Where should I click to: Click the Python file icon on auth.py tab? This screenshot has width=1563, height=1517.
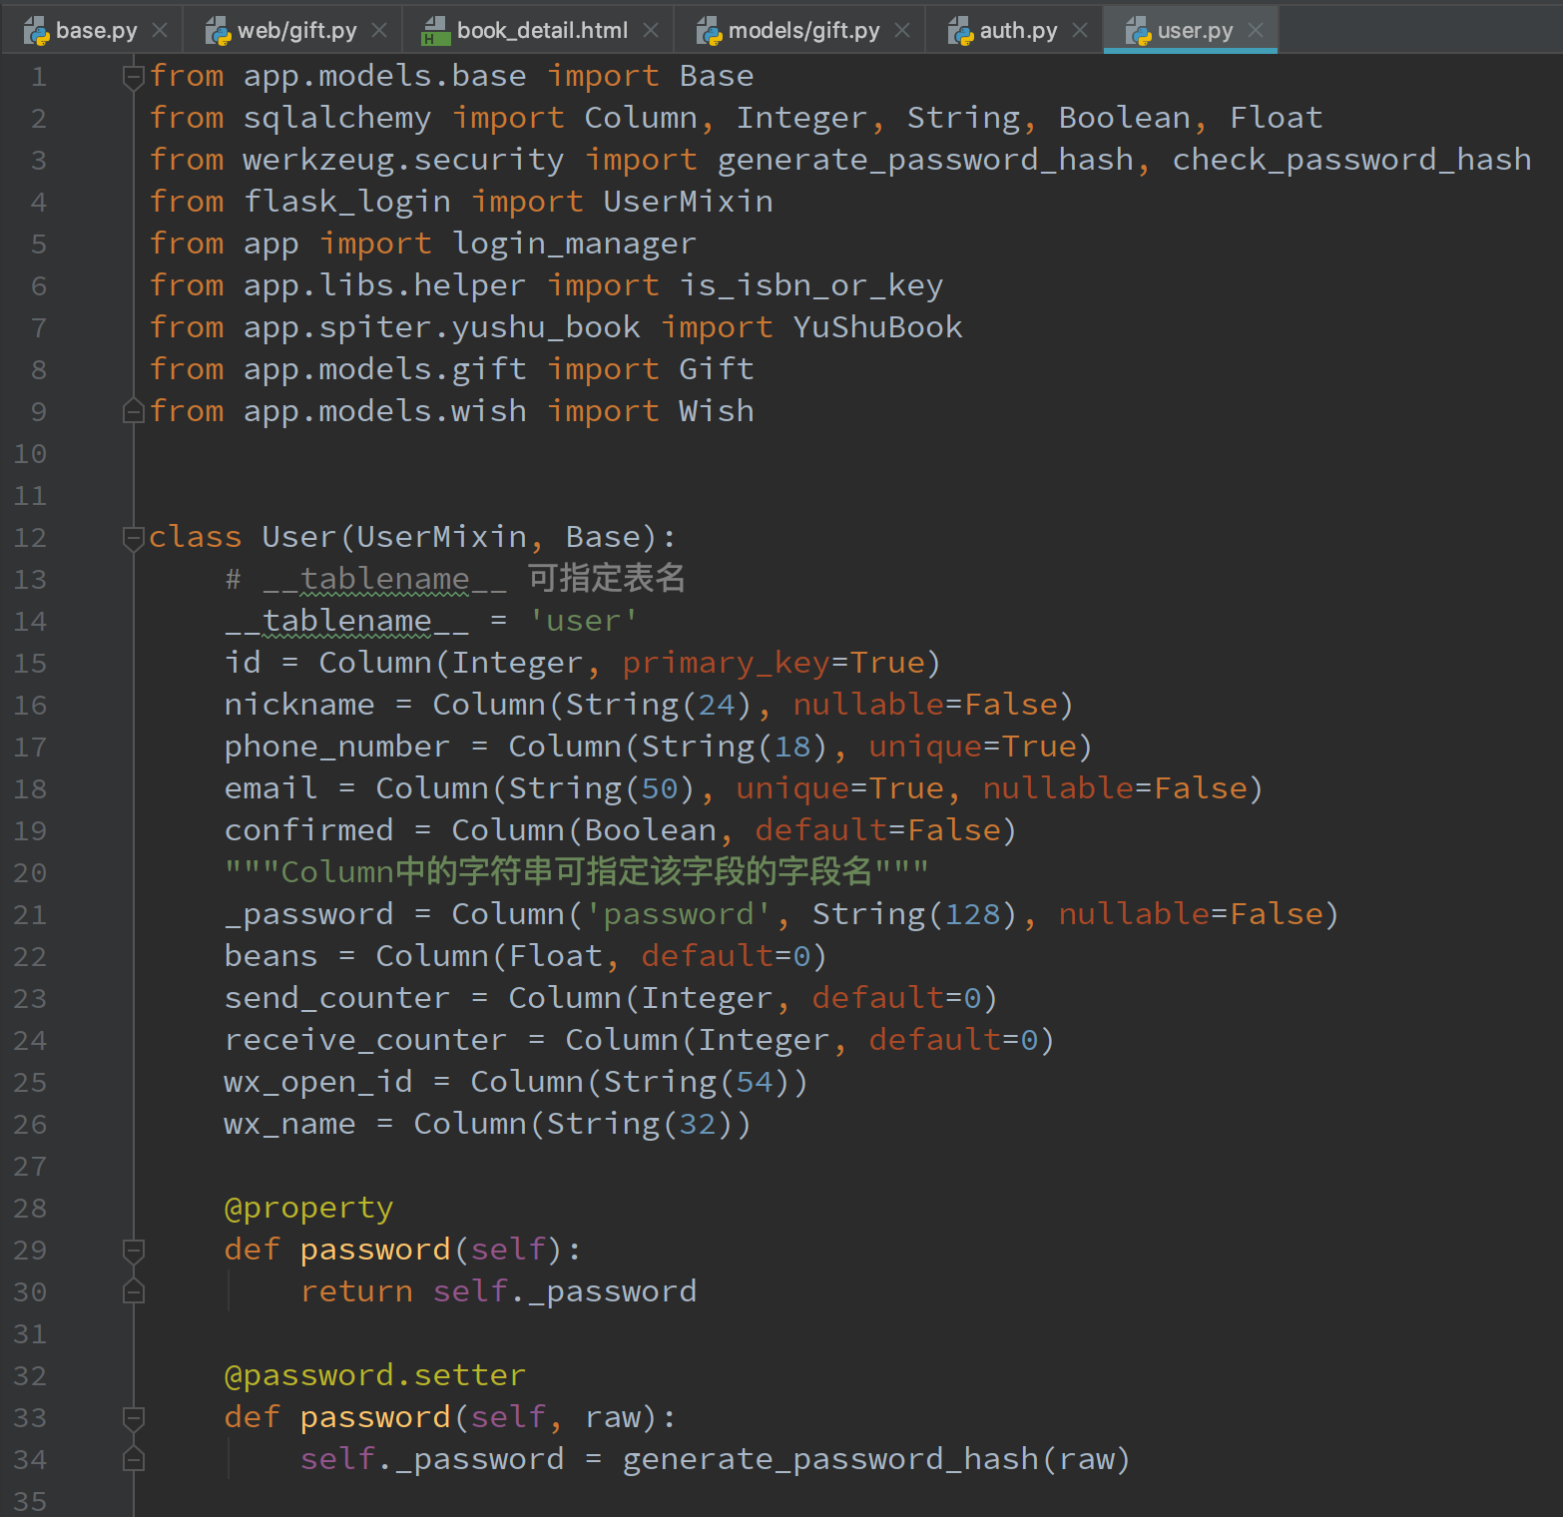pos(960,31)
